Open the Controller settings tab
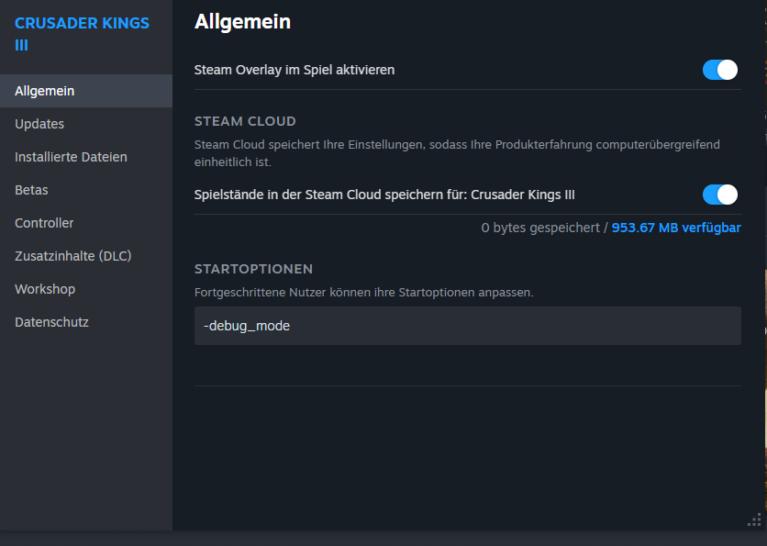The width and height of the screenshot is (767, 546). (x=86, y=223)
